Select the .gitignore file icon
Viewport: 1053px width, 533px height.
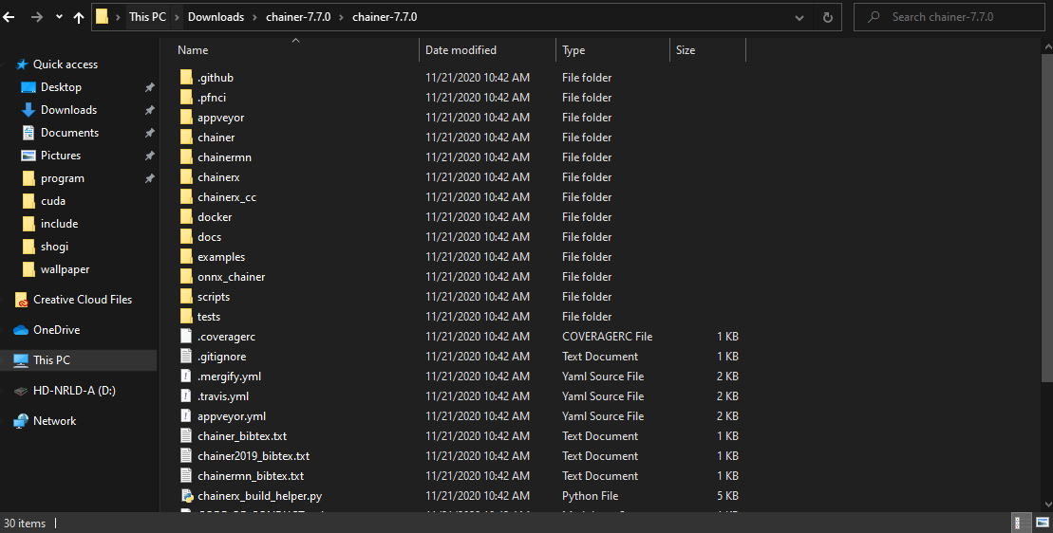pos(186,356)
